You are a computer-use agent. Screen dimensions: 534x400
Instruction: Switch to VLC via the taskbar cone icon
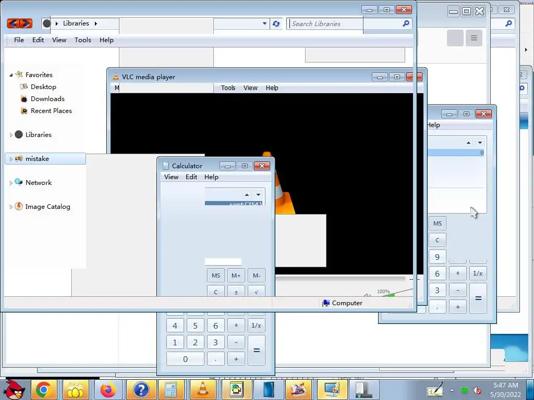coord(203,390)
